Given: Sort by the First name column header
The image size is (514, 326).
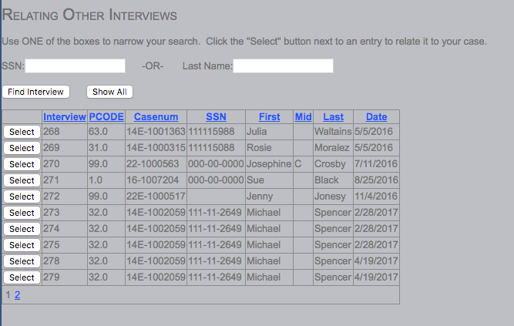Looking at the screenshot, I should tap(269, 117).
